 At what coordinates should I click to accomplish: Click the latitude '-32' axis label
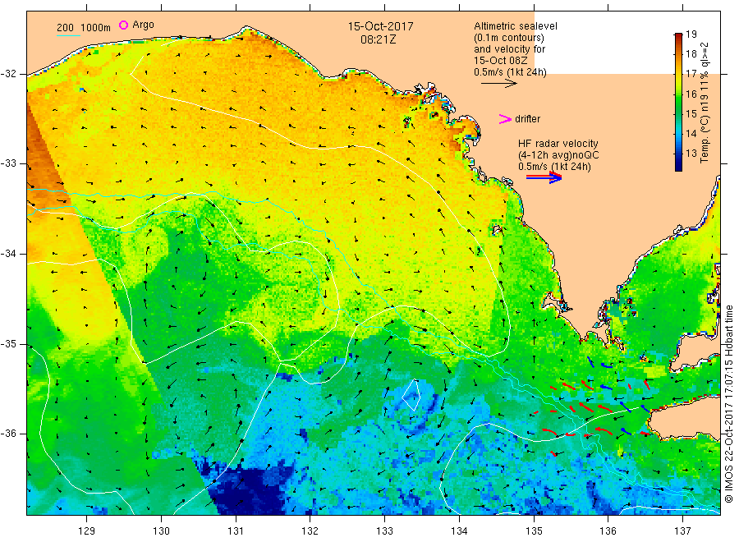[8, 74]
